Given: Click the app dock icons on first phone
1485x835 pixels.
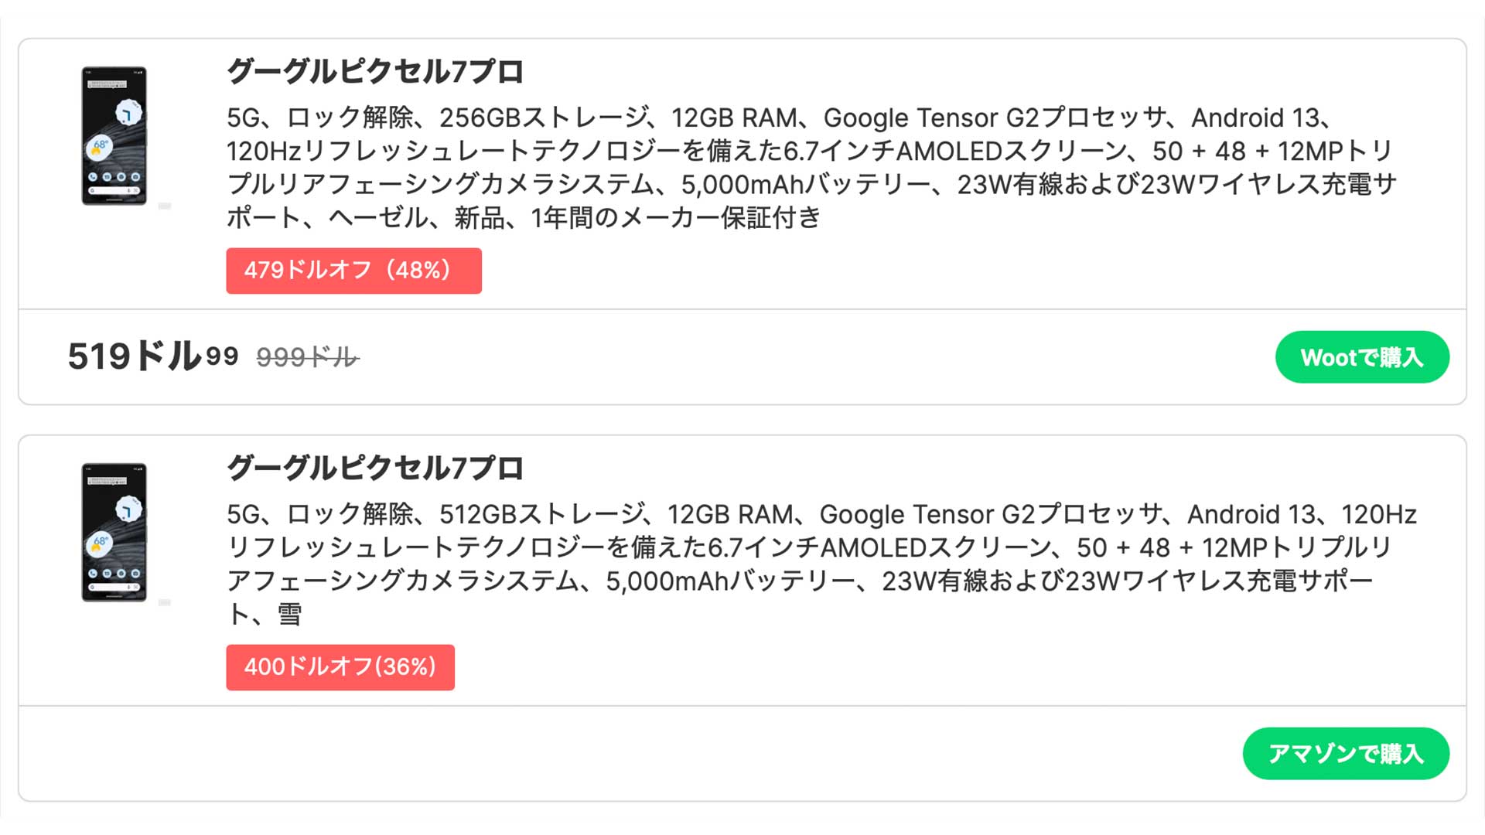Looking at the screenshot, I should click(114, 177).
